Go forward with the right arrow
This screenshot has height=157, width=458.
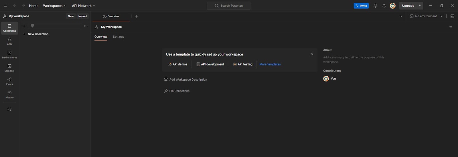23,6
